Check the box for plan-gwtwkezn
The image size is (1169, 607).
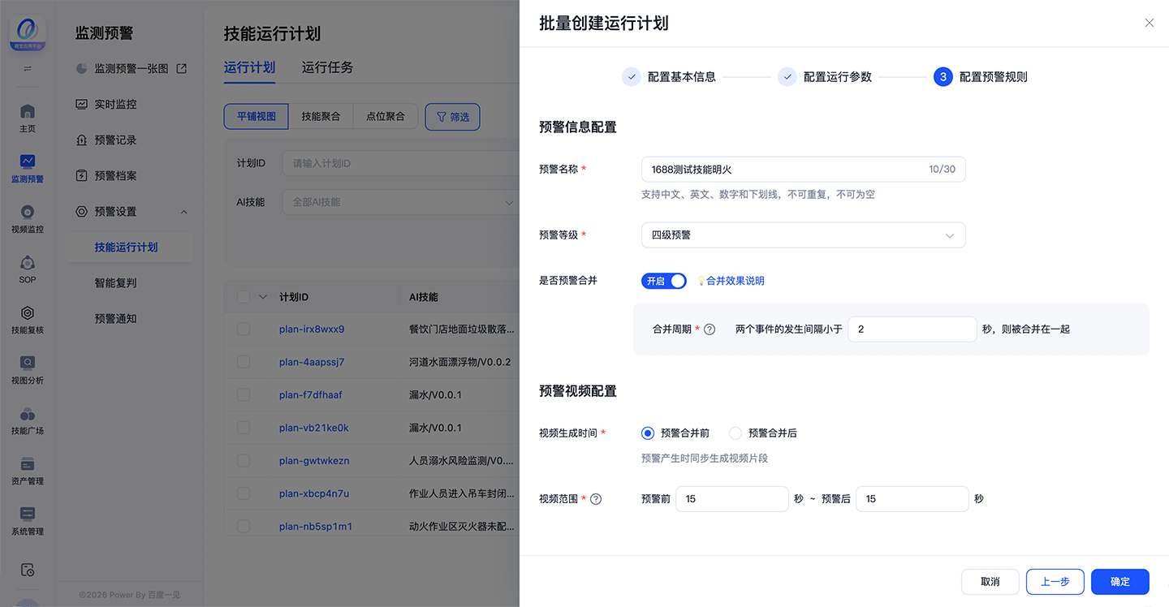coord(244,461)
